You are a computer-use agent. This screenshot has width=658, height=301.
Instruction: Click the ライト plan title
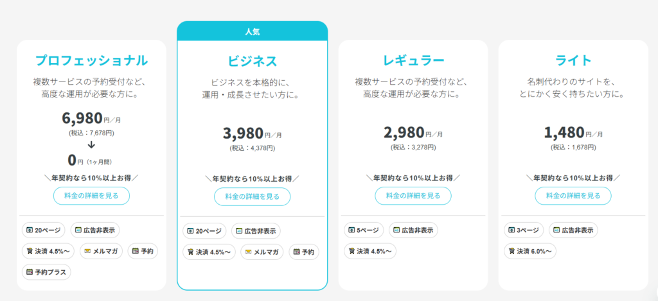tap(573, 61)
